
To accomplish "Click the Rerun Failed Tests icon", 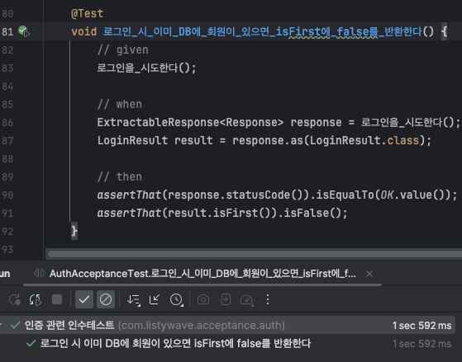I will click(x=36, y=299).
